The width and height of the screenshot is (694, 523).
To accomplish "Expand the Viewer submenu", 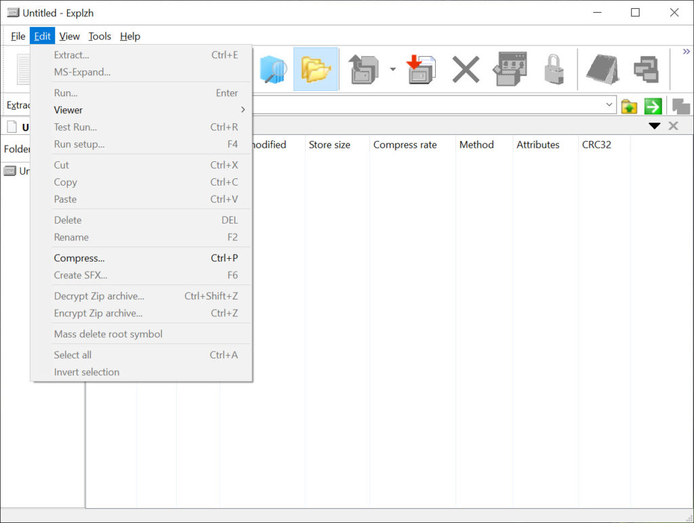I will (142, 110).
